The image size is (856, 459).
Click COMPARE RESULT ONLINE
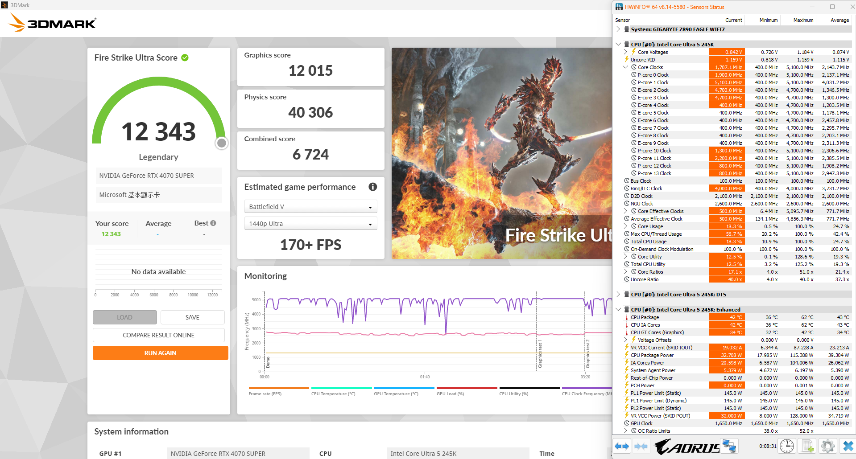[159, 335]
